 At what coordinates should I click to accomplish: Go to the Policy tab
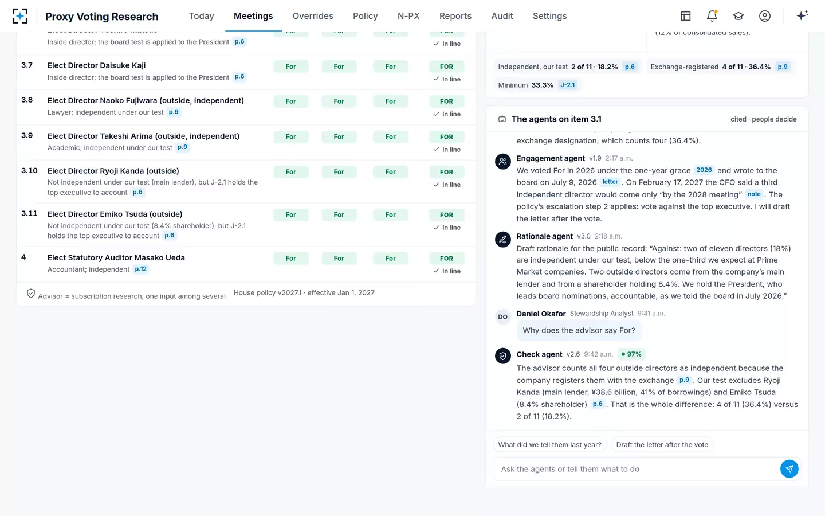coord(366,16)
